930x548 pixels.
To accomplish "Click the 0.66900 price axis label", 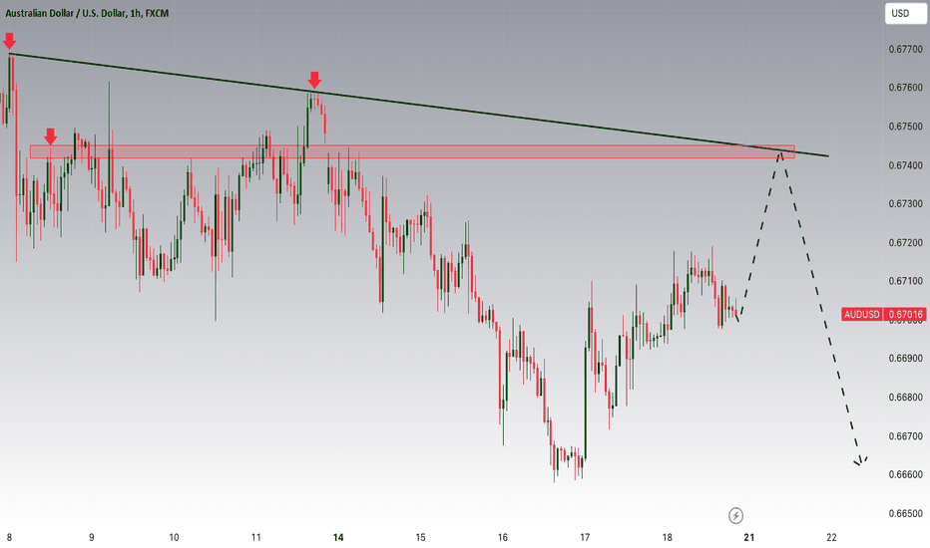I will tap(905, 359).
